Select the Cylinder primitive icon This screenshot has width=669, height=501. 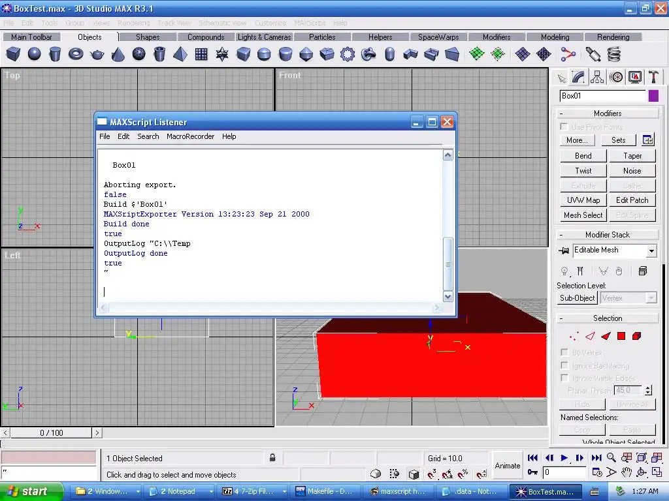(x=55, y=54)
